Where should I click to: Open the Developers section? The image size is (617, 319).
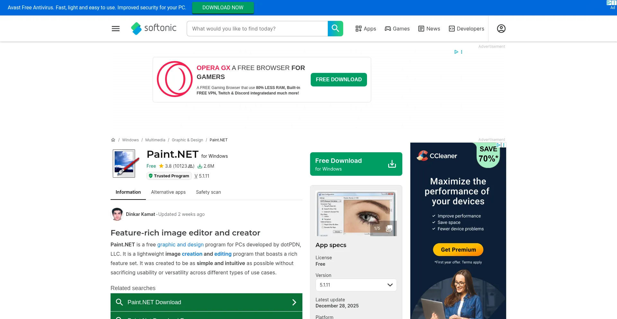[x=466, y=29]
